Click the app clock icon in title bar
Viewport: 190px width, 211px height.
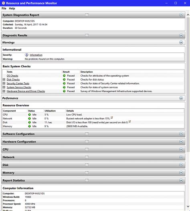point(3,3)
